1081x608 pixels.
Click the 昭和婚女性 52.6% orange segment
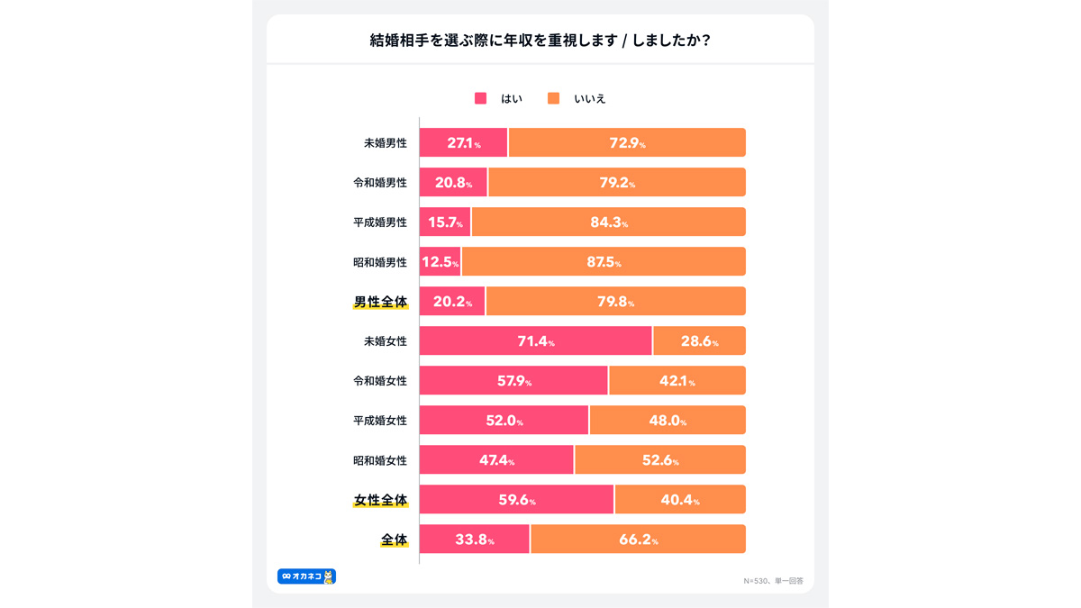[660, 459]
